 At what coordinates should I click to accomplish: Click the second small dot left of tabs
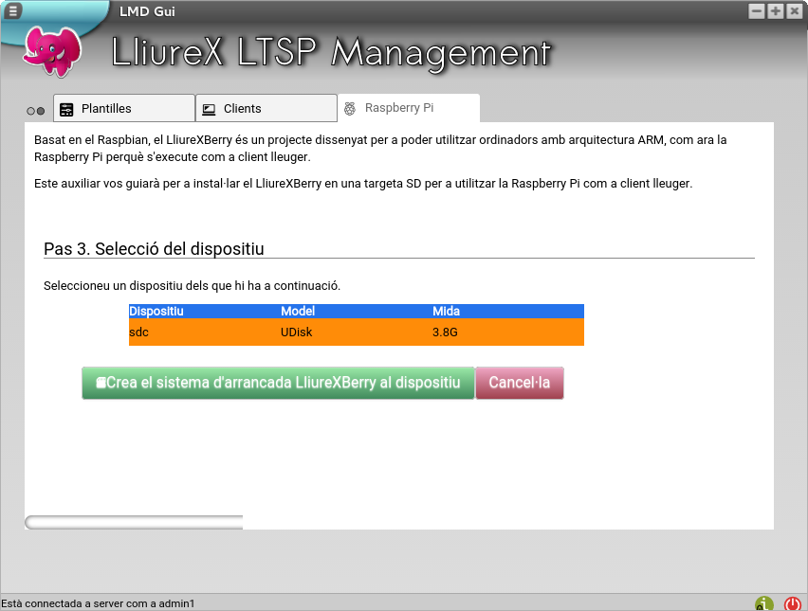point(41,111)
